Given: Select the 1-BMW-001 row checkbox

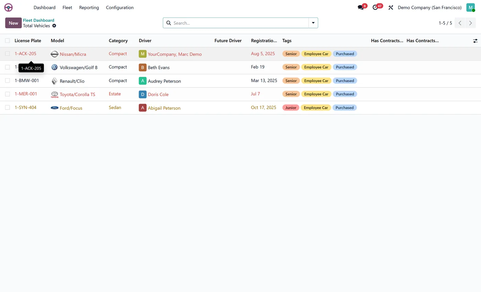Looking at the screenshot, I should point(7,81).
